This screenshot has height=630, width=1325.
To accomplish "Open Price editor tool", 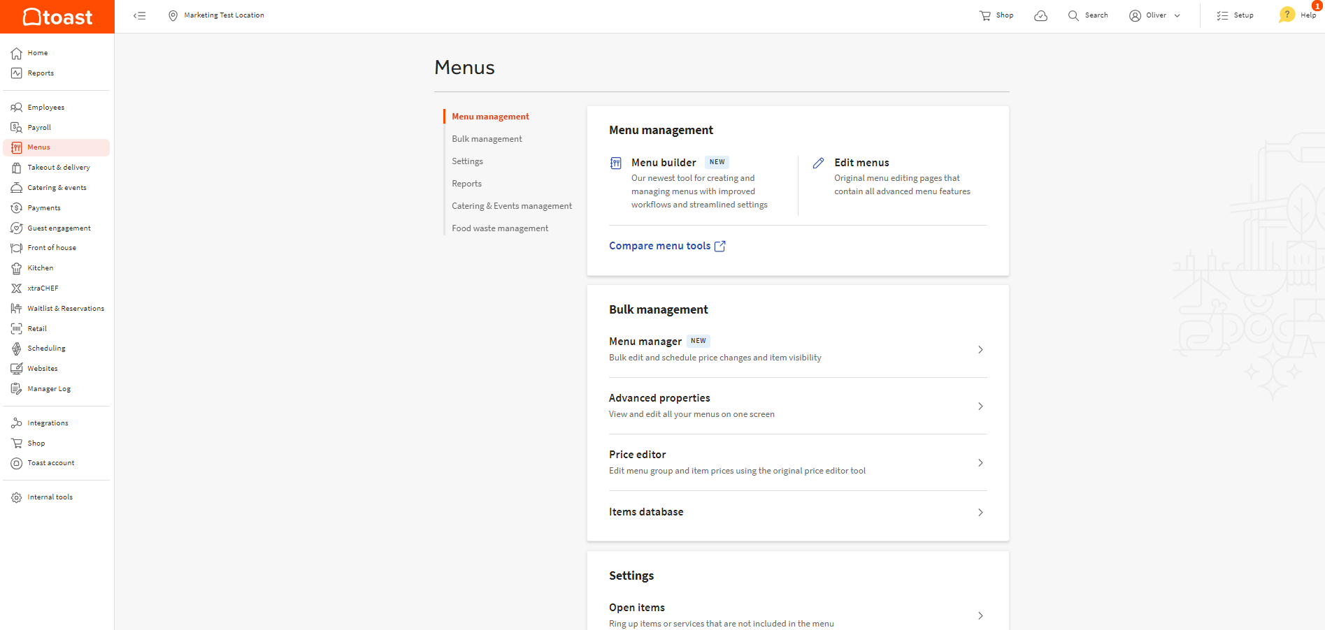I will [798, 462].
